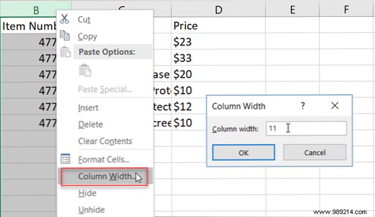The height and width of the screenshot is (217, 375).
Task: Click the $20 price cell
Action: pyautogui.click(x=218, y=74)
